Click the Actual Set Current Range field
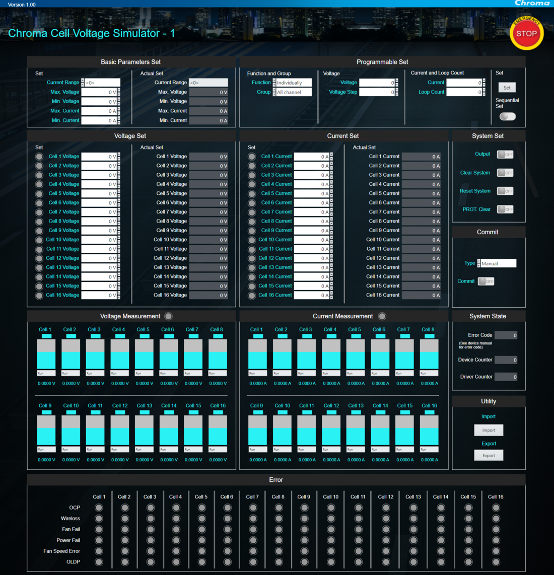554x575 pixels. (209, 83)
